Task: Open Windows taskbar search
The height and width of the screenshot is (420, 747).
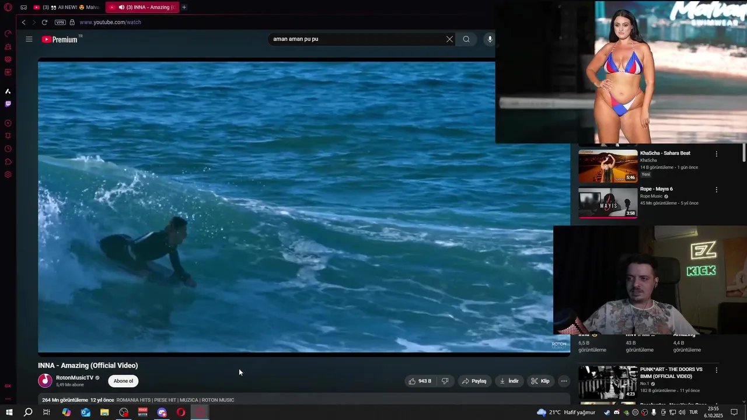Action: click(x=28, y=412)
